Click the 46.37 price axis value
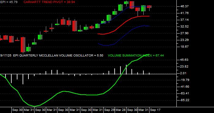The width and height of the screenshot is (214, 113). tap(184, 6)
